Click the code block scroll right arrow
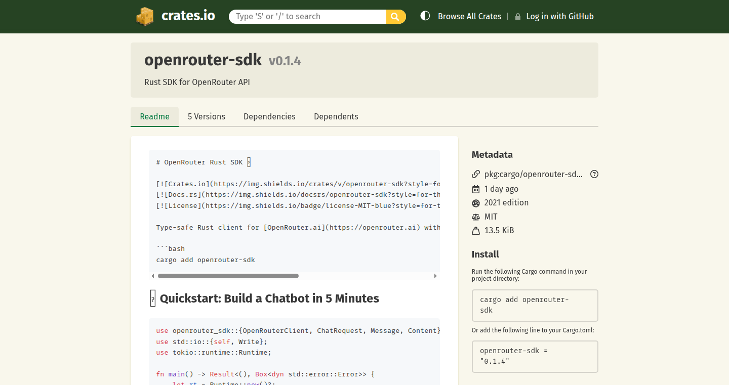 [435, 276]
